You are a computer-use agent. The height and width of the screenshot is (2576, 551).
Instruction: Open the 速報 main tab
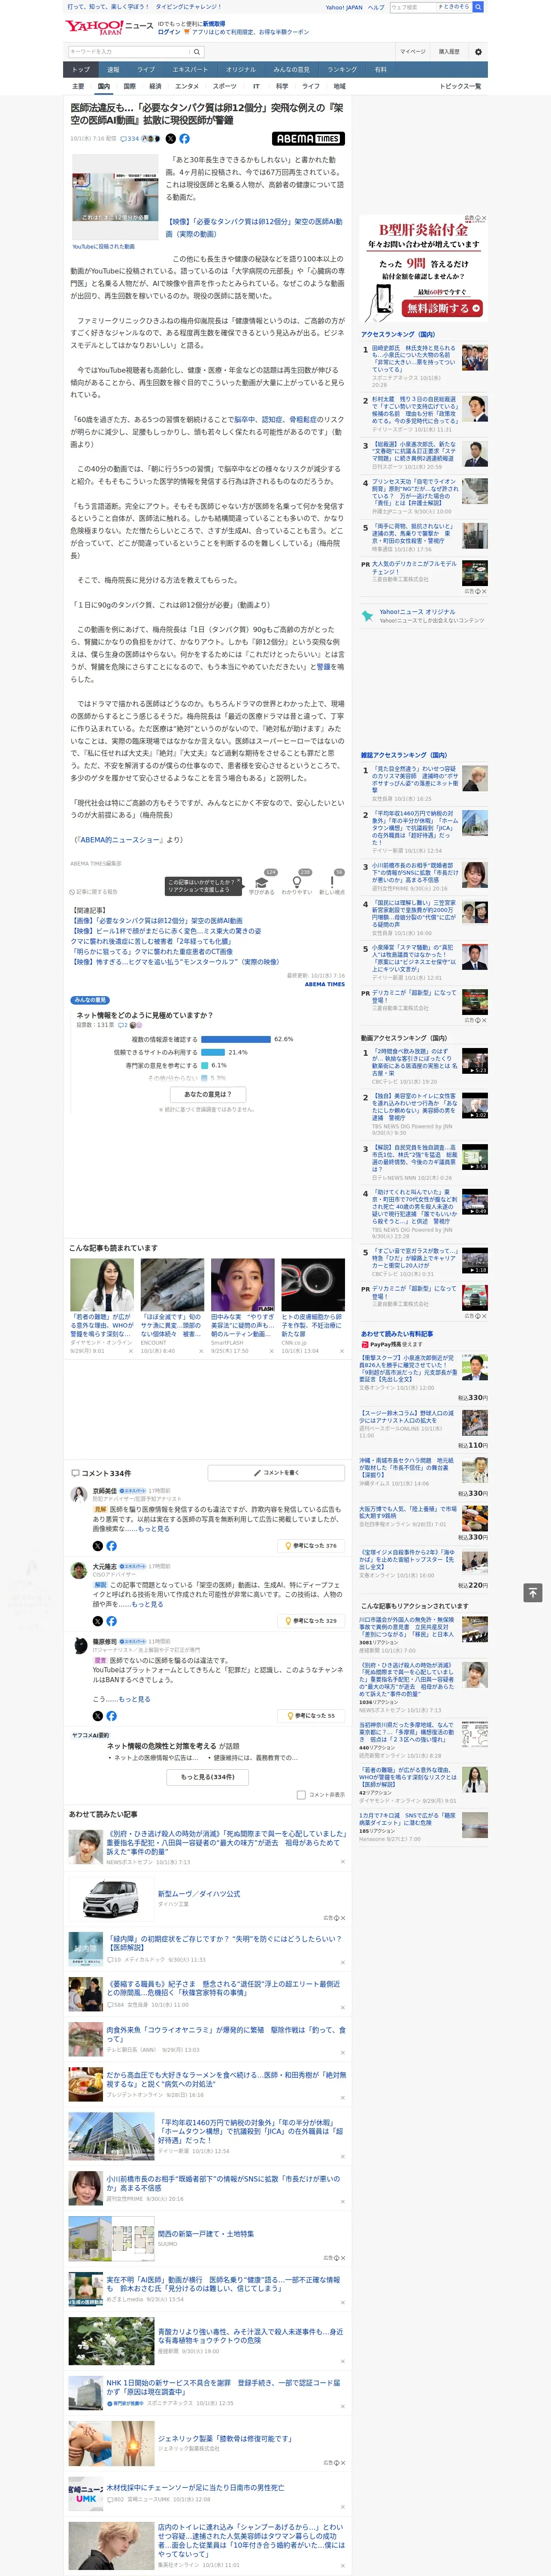point(113,69)
